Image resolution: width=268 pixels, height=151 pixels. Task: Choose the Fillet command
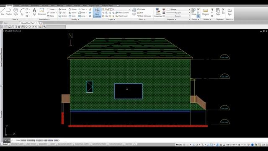tap(82, 13)
